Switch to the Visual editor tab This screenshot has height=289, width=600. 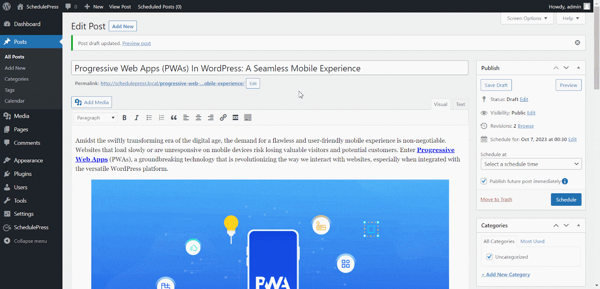pyautogui.click(x=441, y=104)
